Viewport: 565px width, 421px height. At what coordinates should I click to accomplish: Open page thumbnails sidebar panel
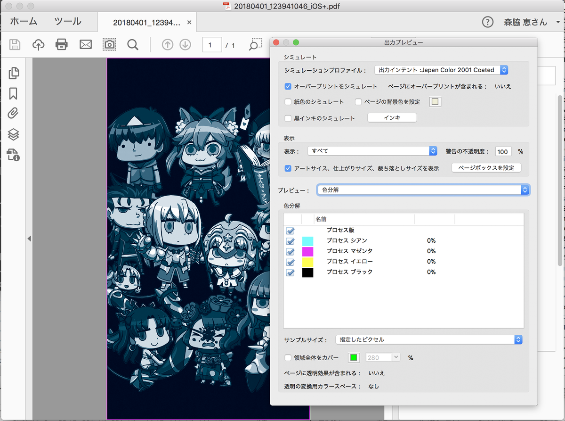click(14, 73)
